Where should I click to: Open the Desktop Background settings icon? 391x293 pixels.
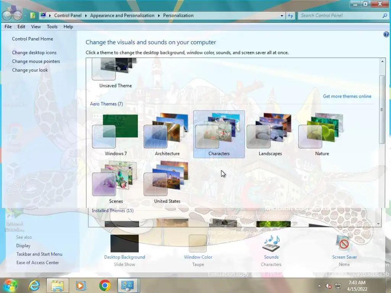point(124,243)
